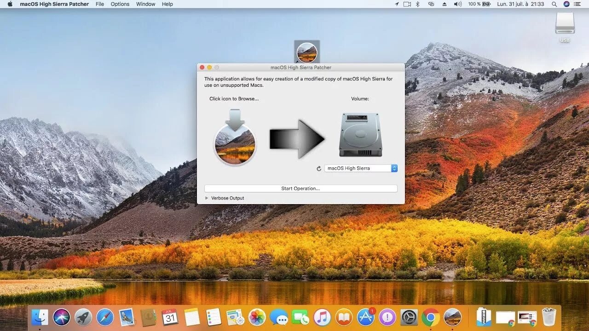Open the File menu
Image resolution: width=589 pixels, height=331 pixels.
[100, 4]
